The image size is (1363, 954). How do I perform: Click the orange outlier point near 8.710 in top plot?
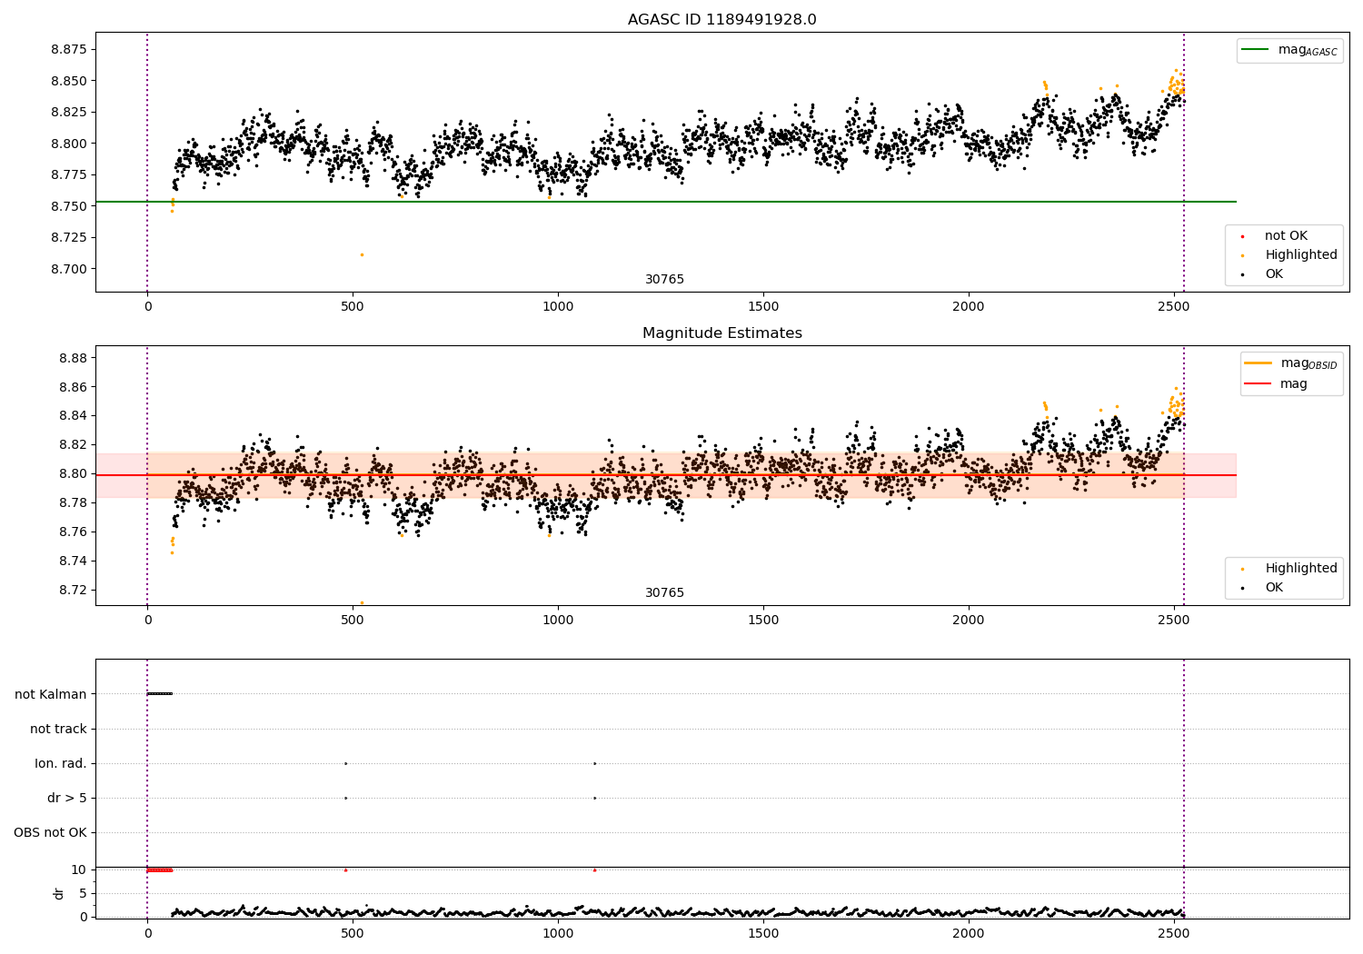point(362,254)
